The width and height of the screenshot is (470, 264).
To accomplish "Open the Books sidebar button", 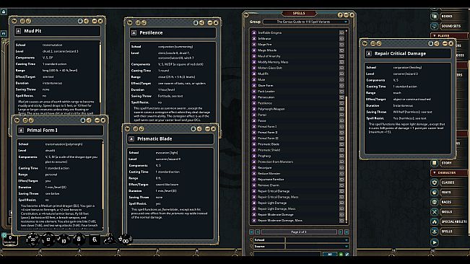I will point(449,16).
